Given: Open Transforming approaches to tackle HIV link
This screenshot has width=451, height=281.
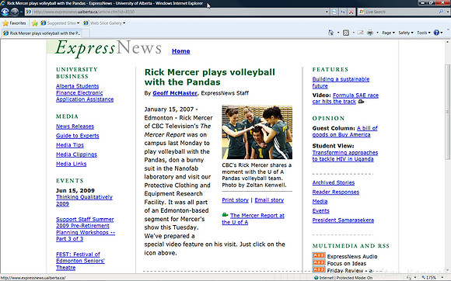Looking at the screenshot, I should [345, 156].
